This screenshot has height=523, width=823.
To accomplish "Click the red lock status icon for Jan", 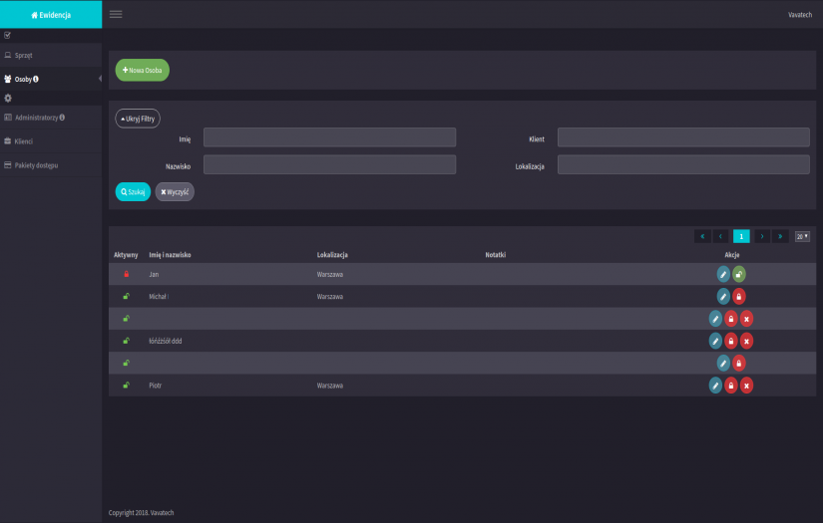I will coord(126,274).
